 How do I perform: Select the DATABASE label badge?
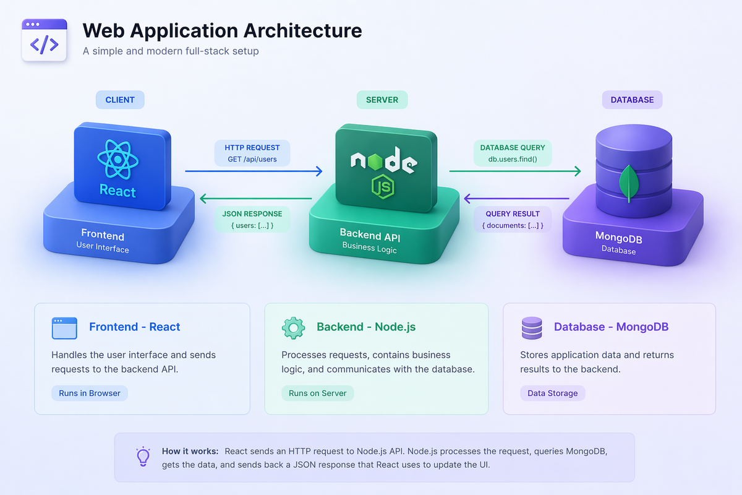pyautogui.click(x=632, y=100)
